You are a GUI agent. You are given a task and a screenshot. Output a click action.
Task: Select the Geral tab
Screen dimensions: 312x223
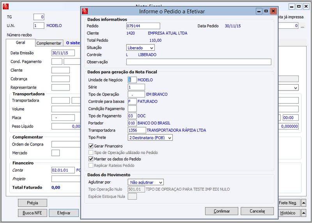tap(21, 42)
